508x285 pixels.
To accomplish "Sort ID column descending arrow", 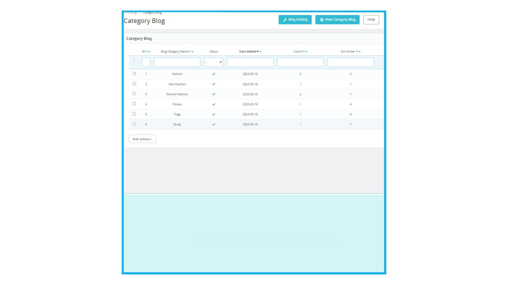I will [x=147, y=51].
